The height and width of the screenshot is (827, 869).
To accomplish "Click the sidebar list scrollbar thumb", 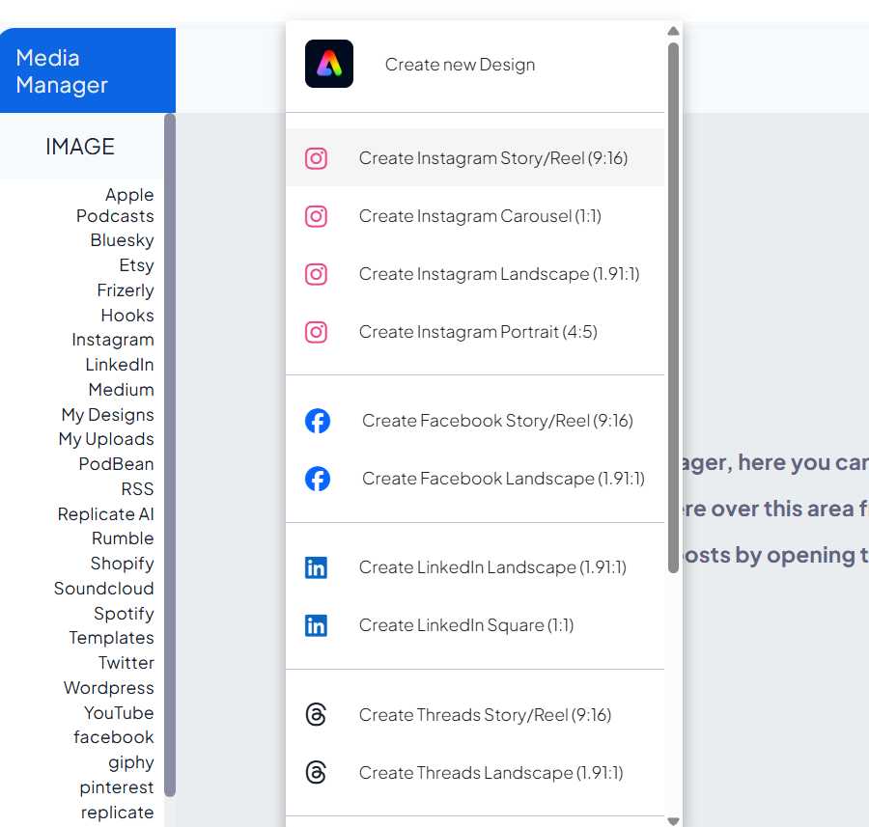I will pos(170,455).
